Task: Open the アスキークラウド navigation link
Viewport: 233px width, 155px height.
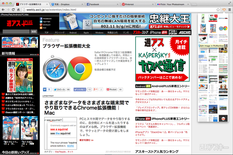Action: coord(173,33)
